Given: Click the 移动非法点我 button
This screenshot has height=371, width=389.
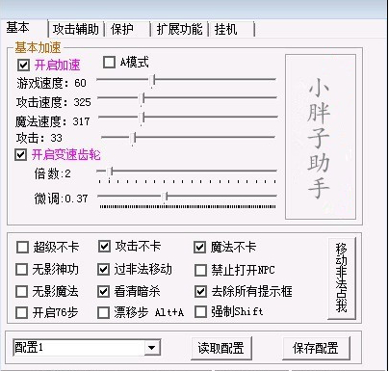Looking at the screenshot, I should tap(342, 278).
